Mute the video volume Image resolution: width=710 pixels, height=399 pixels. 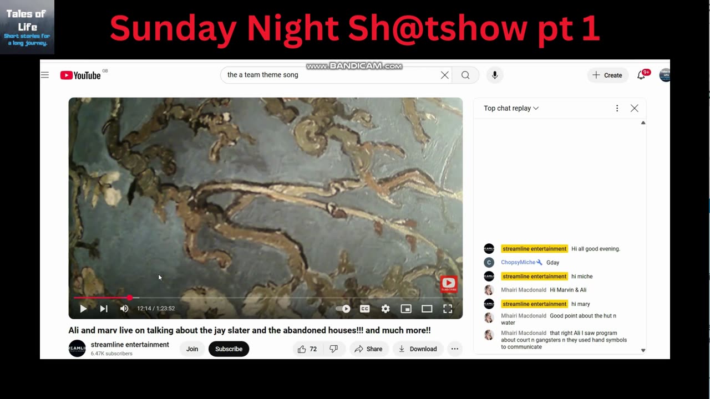[x=124, y=309]
